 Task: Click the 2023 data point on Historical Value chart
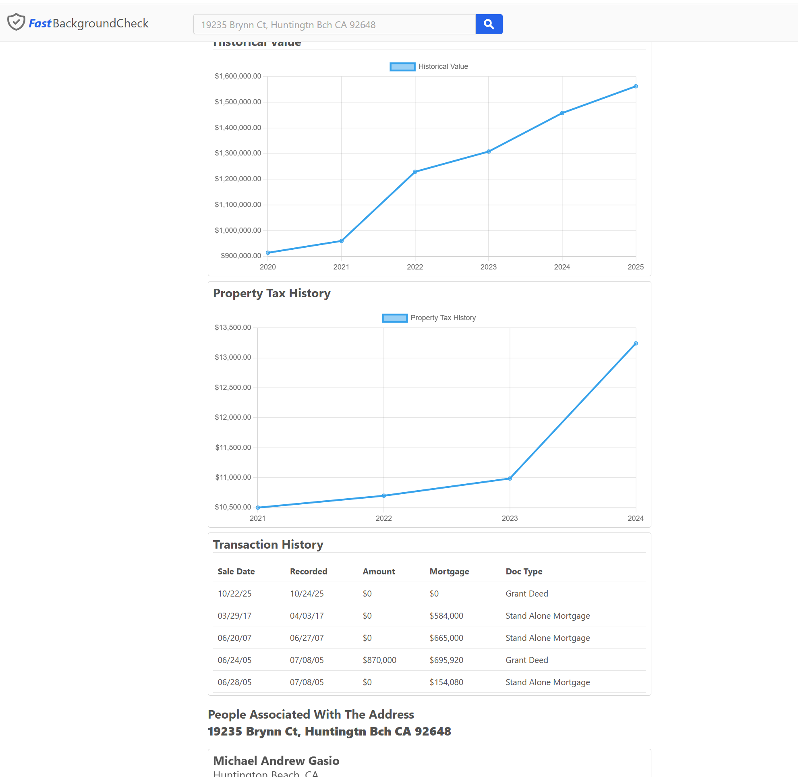(x=488, y=151)
